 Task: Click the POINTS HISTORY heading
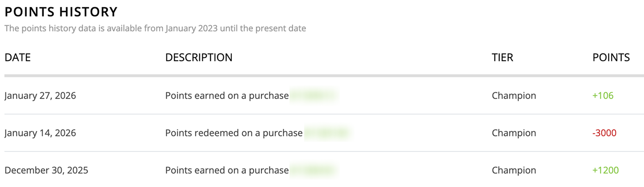click(61, 12)
